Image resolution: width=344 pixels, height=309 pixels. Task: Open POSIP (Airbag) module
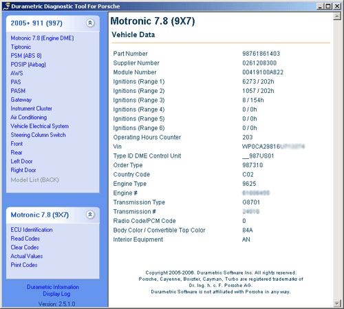tap(28, 65)
